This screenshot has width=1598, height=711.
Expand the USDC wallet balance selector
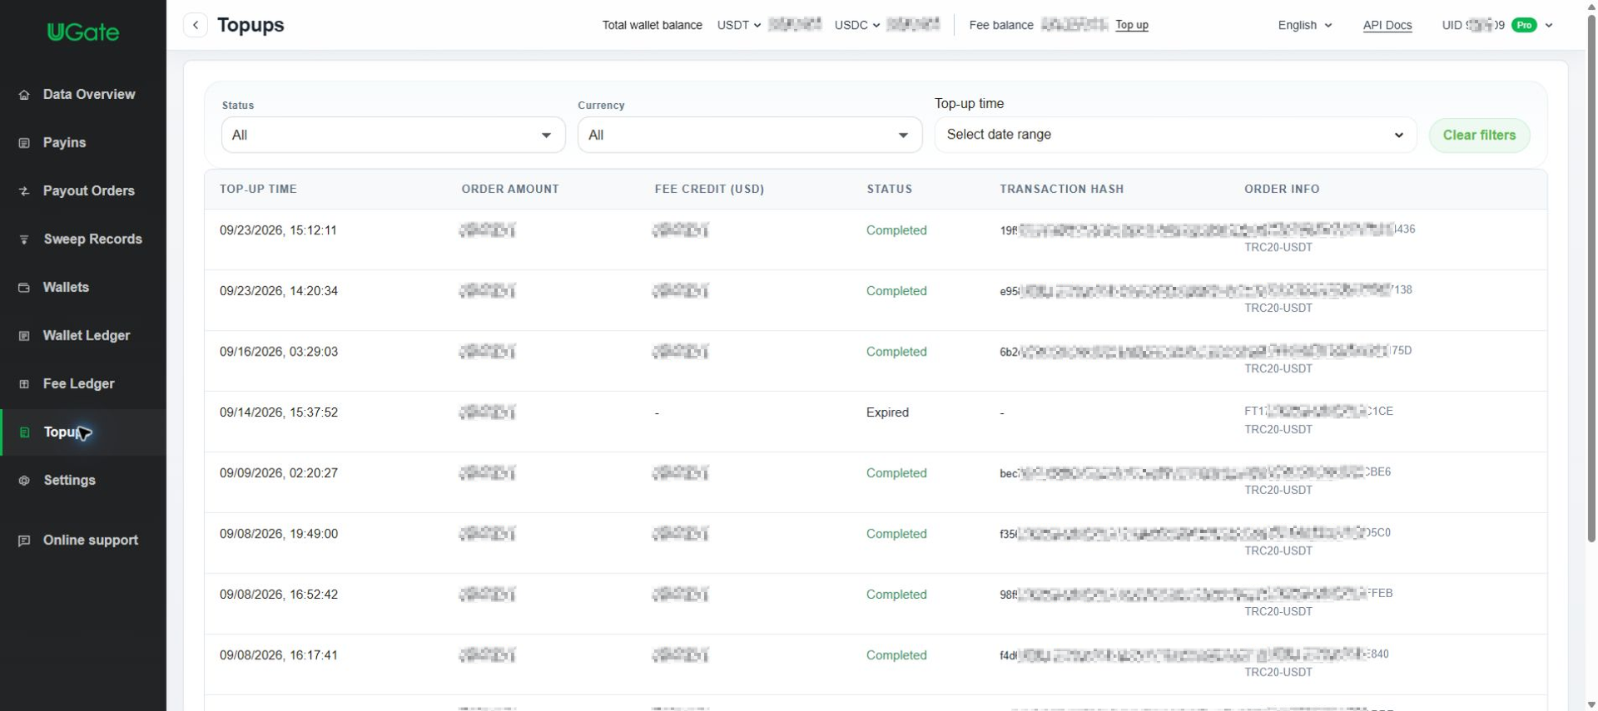tap(857, 25)
